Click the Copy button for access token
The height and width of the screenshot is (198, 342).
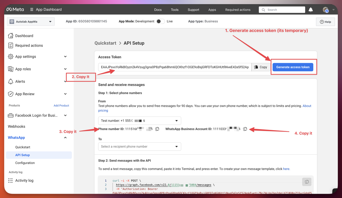[x=261, y=67]
